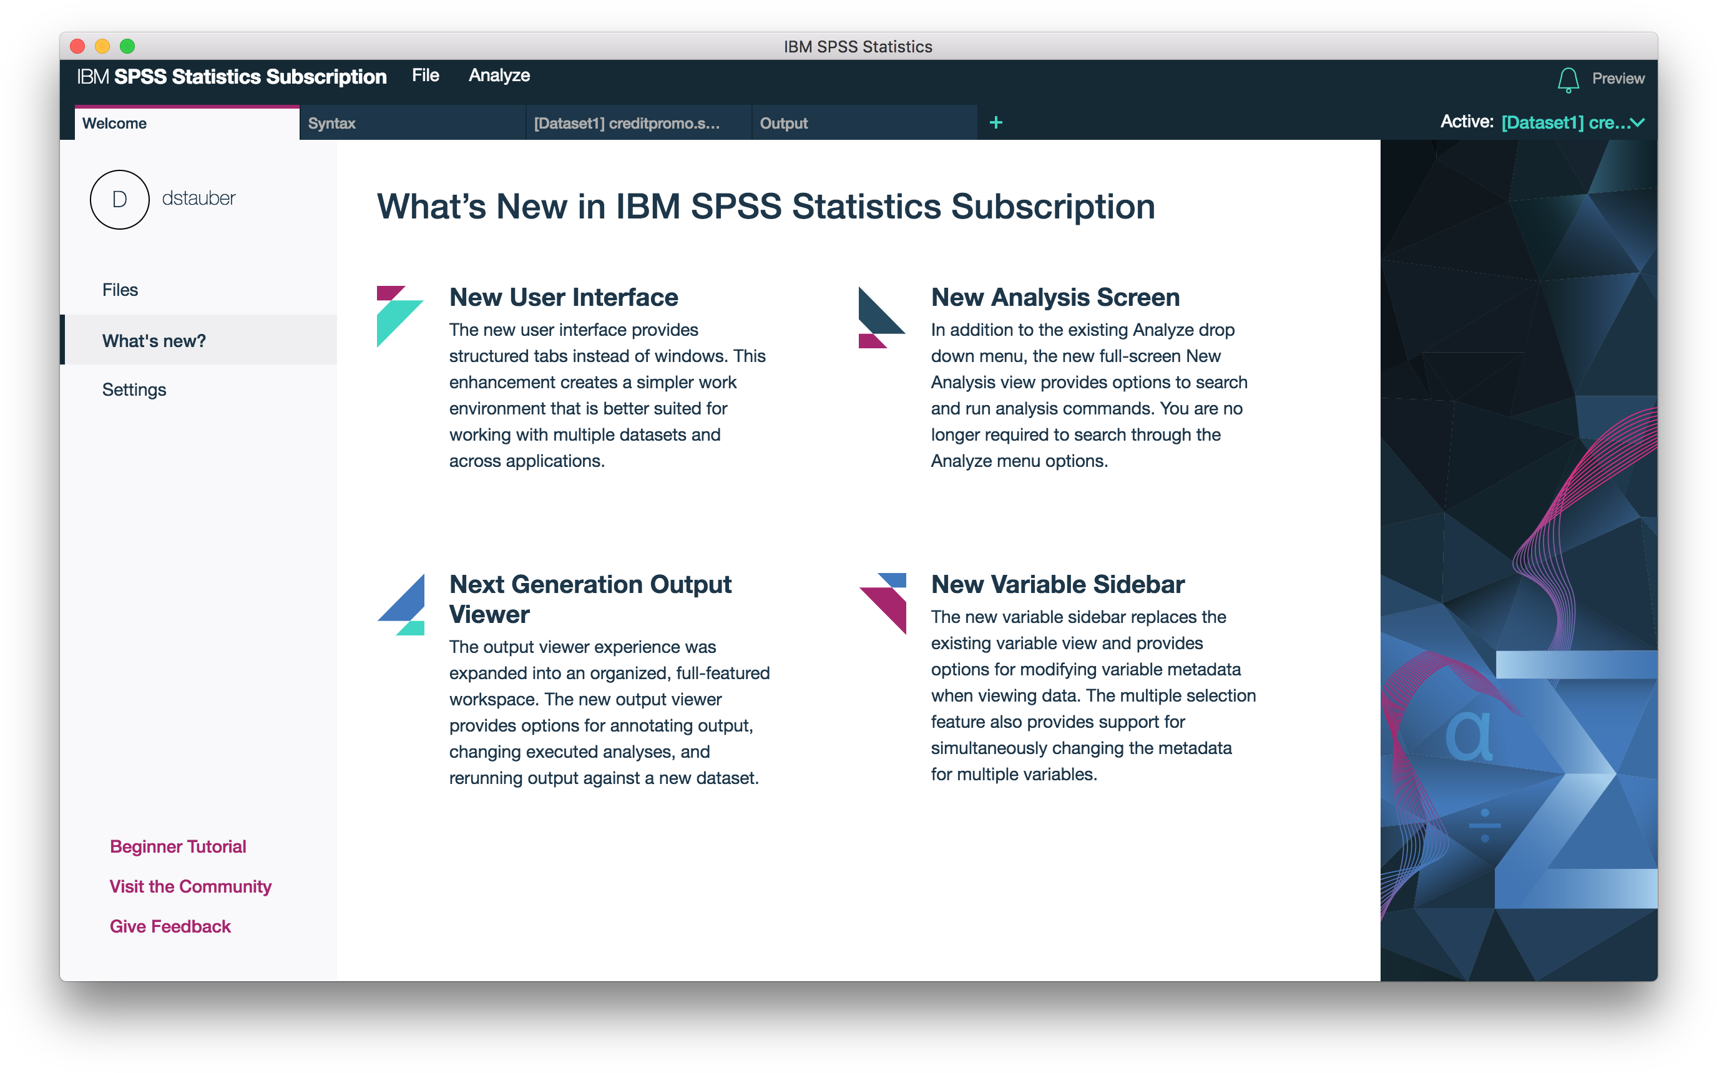The width and height of the screenshot is (1717, 1073).
Task: Open Settings from the sidebar
Action: pos(134,389)
